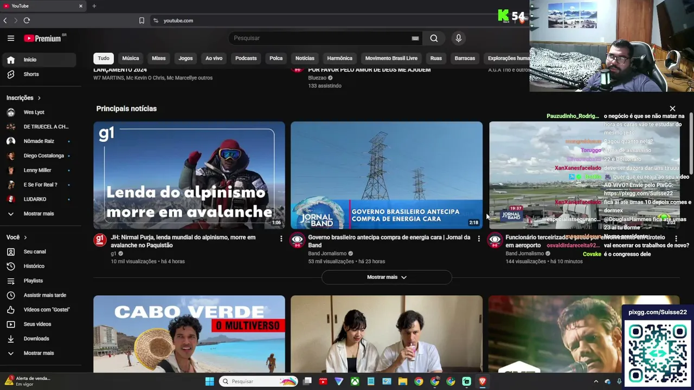Open Xbox app from the taskbar
The image size is (694, 390).
click(x=355, y=381)
